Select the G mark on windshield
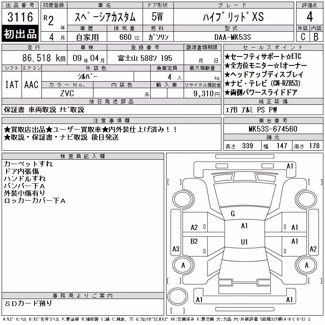 point(233,214)
